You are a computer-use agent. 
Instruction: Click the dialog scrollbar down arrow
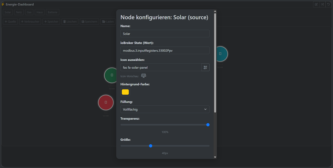[215, 157]
